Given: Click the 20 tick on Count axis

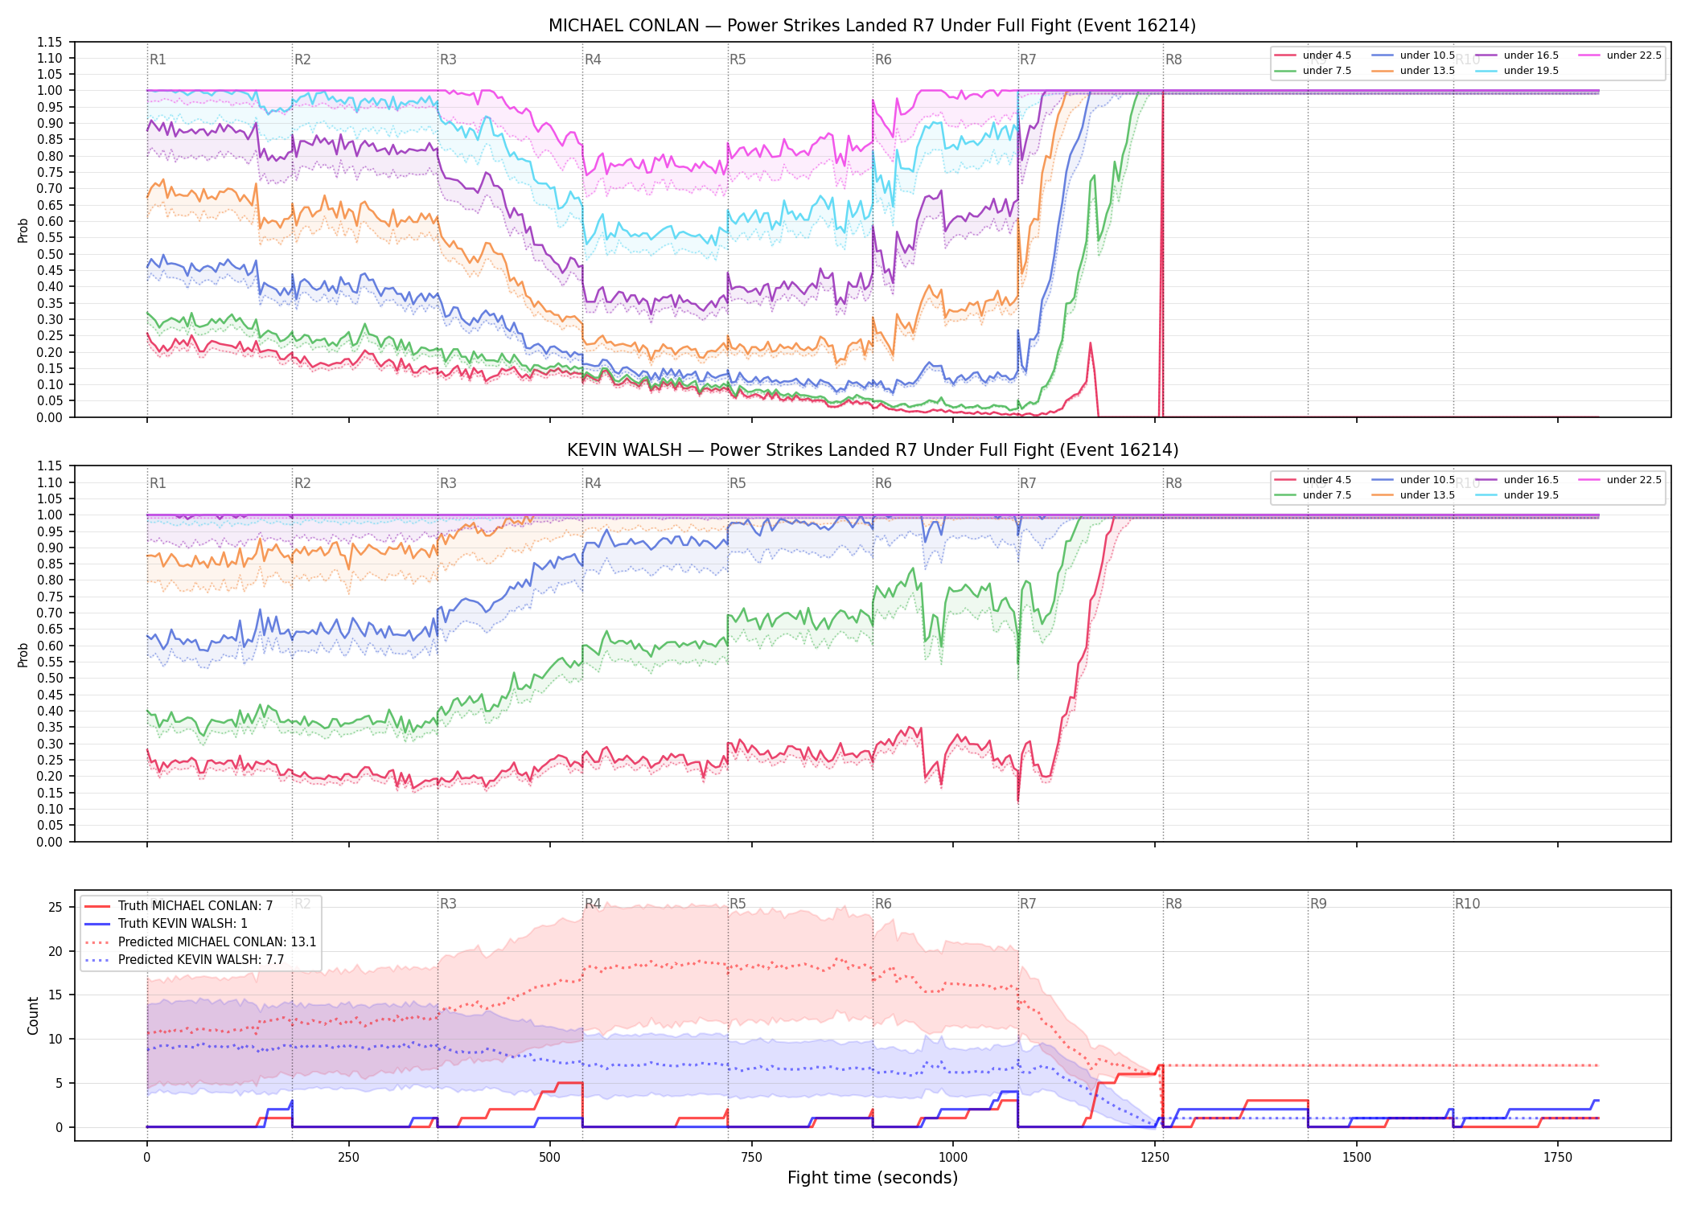Looking at the screenshot, I should point(55,951).
